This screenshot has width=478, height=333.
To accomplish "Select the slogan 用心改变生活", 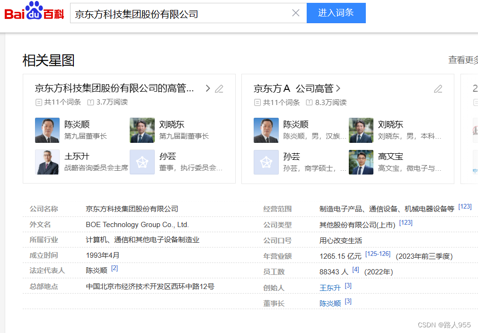I will [340, 240].
